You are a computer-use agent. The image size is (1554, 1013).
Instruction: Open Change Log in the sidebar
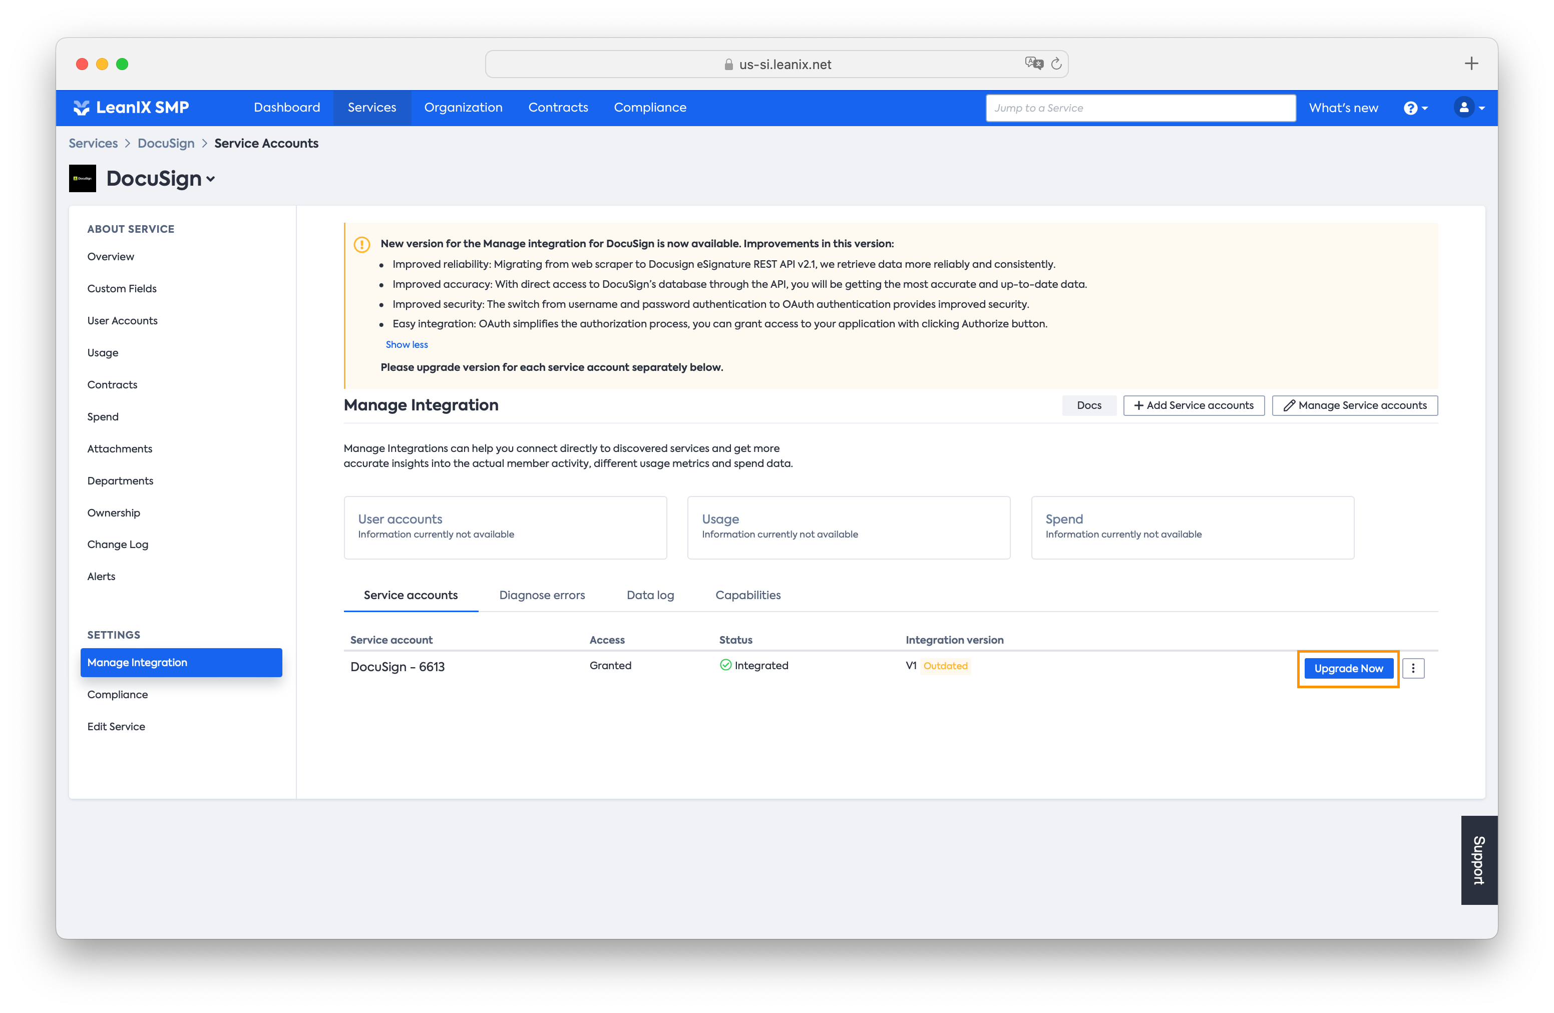coord(118,545)
